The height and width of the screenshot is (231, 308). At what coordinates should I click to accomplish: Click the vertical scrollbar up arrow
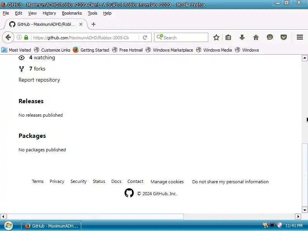(x=305, y=58)
